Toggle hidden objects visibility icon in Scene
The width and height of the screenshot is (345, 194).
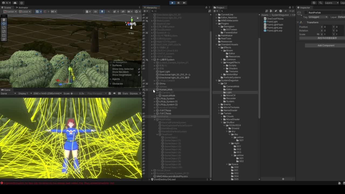[x=123, y=12]
